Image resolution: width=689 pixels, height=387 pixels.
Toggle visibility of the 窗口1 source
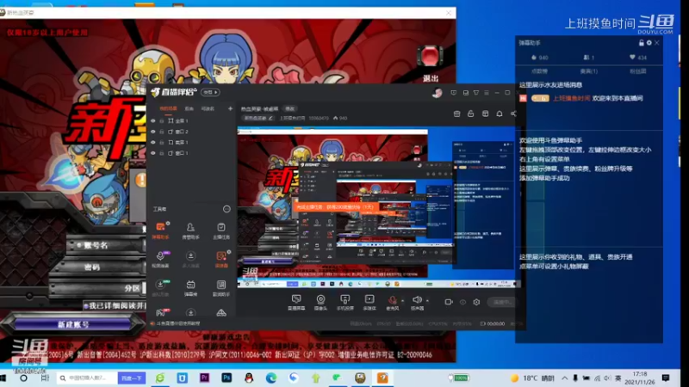click(153, 153)
